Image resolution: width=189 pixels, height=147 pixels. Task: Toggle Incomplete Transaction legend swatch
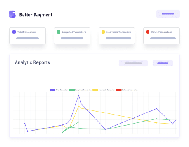[x=95, y=90]
